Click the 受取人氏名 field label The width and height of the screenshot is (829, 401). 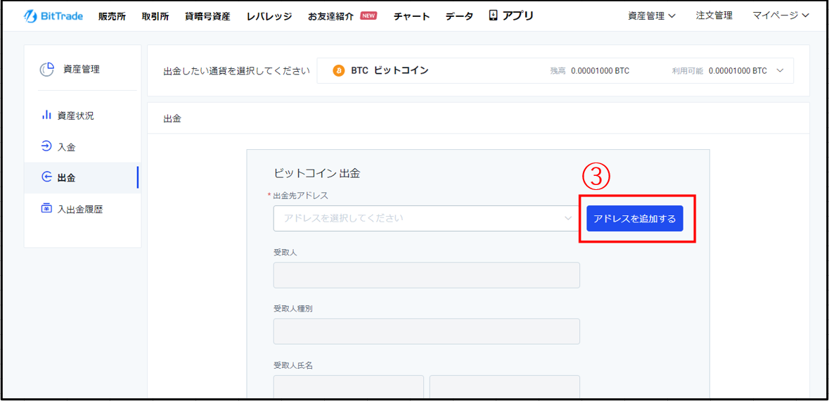pos(293,365)
